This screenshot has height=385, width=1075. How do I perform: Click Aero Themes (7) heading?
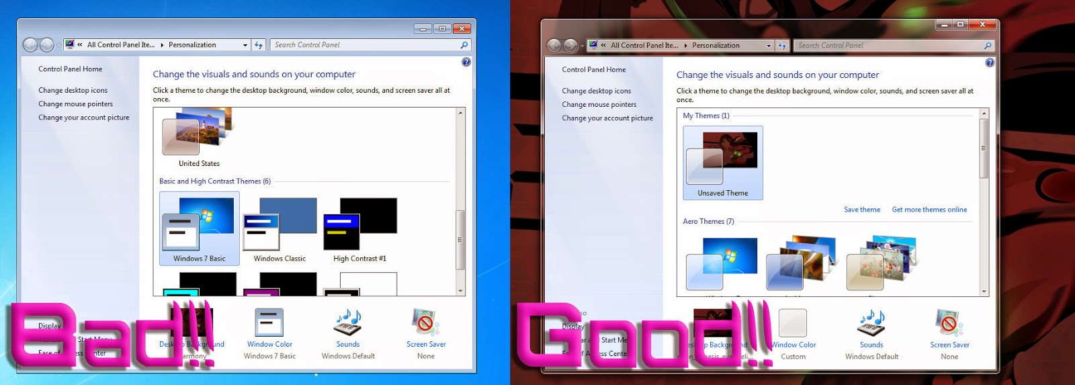pyautogui.click(x=708, y=221)
